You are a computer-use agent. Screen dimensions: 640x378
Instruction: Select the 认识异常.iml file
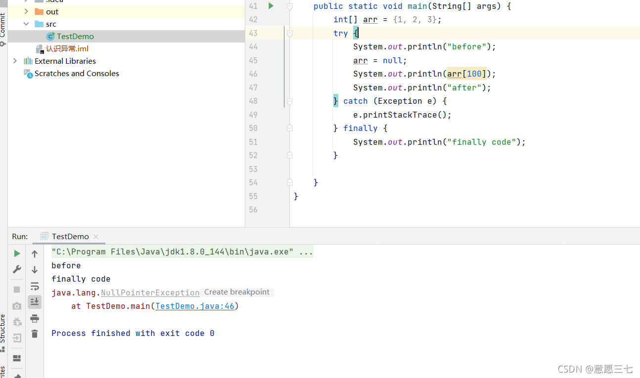[x=67, y=49]
